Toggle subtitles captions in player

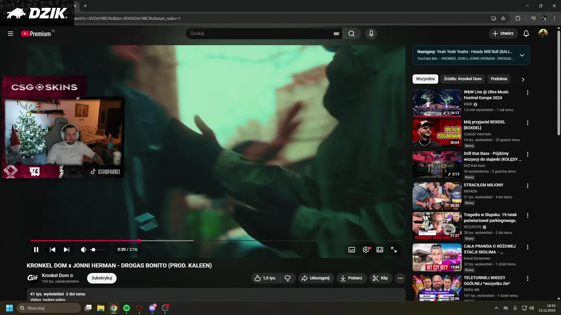pyautogui.click(x=352, y=250)
